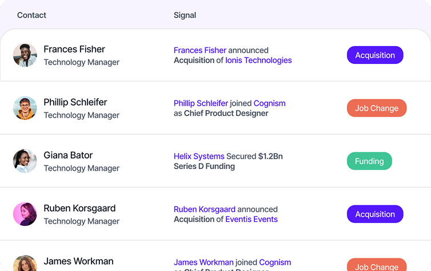Click the Acquisition badge for Frances Fisher

(x=375, y=55)
